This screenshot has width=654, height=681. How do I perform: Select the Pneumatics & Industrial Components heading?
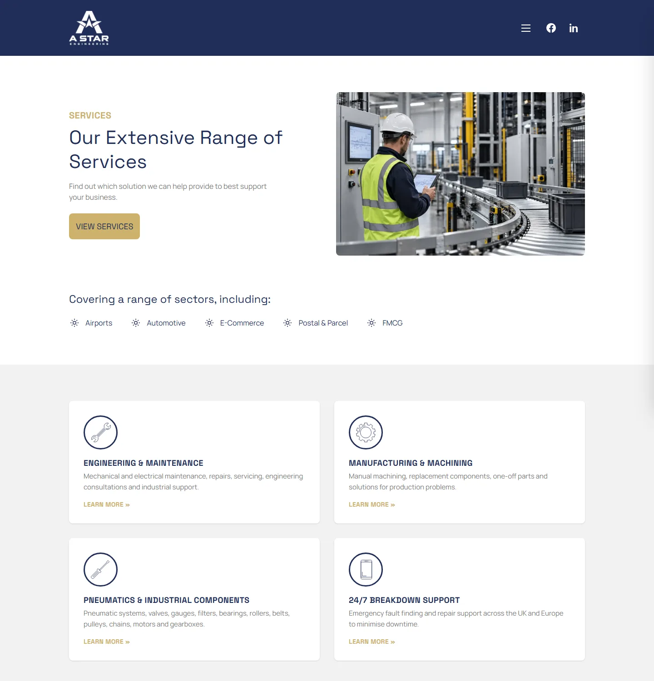pyautogui.click(x=166, y=600)
